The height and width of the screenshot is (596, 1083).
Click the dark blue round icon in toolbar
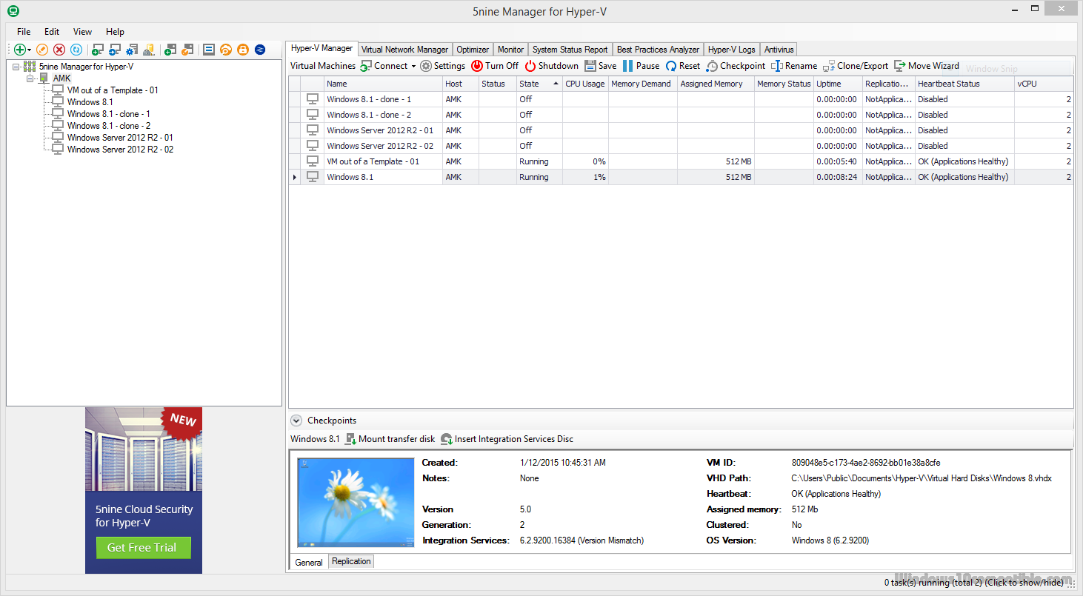pyautogui.click(x=260, y=50)
